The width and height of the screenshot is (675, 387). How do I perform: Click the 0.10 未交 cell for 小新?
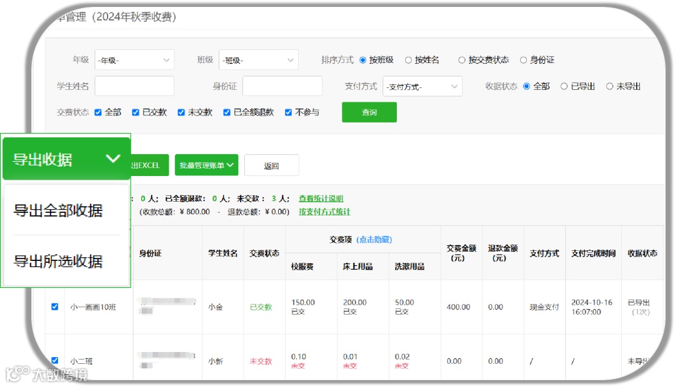pos(299,361)
